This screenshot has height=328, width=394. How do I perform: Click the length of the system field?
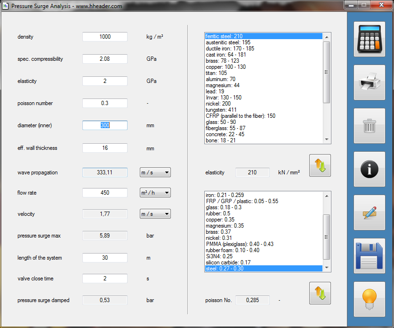pyautogui.click(x=105, y=258)
